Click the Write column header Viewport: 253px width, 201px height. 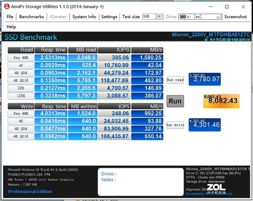pos(21,106)
